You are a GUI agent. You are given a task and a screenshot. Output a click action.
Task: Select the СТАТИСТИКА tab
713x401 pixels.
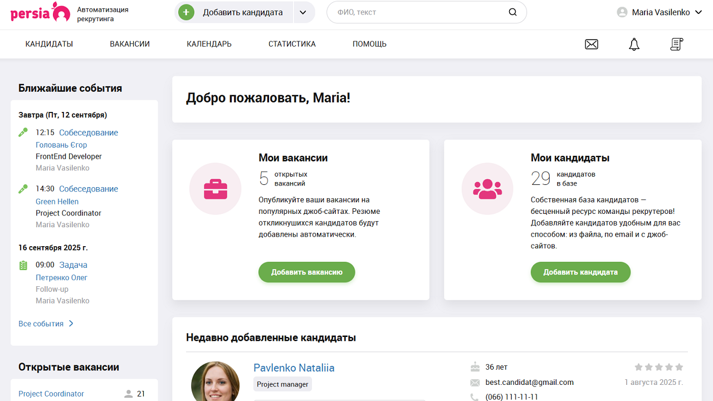point(292,44)
